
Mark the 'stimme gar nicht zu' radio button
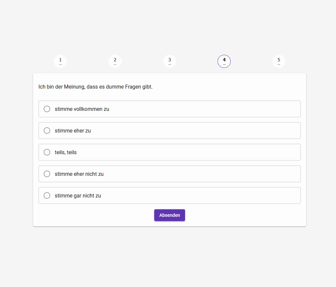click(47, 195)
